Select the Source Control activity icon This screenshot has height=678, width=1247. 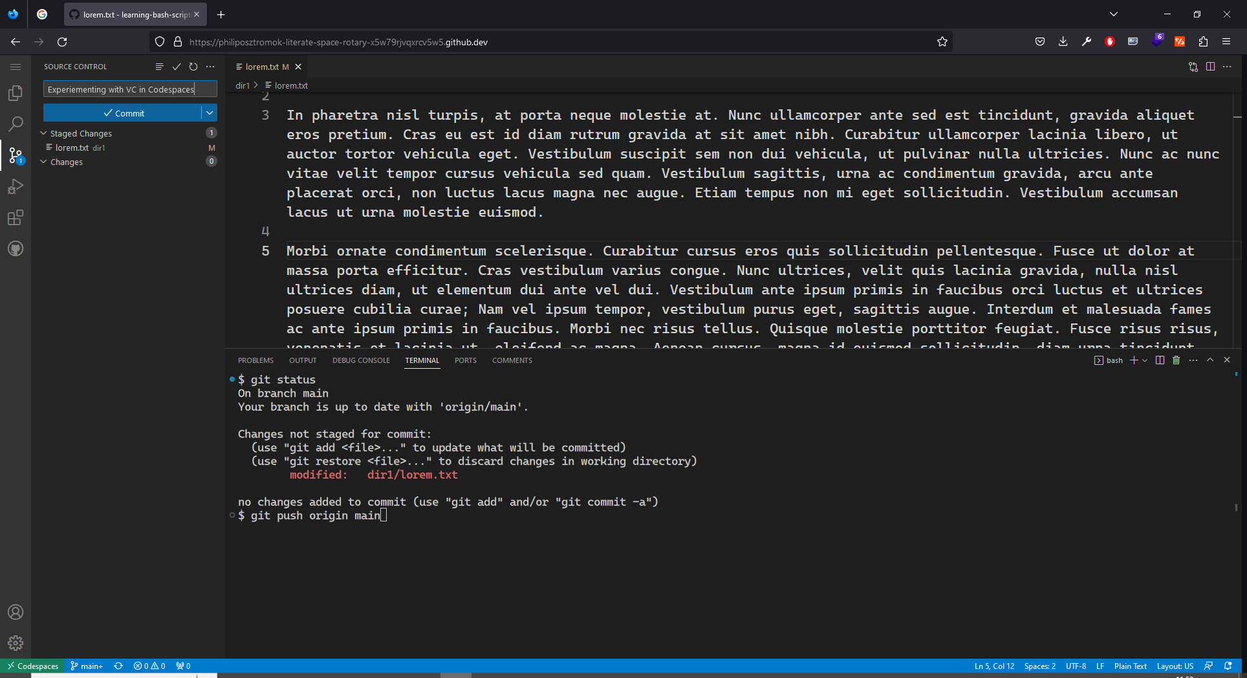pyautogui.click(x=16, y=155)
